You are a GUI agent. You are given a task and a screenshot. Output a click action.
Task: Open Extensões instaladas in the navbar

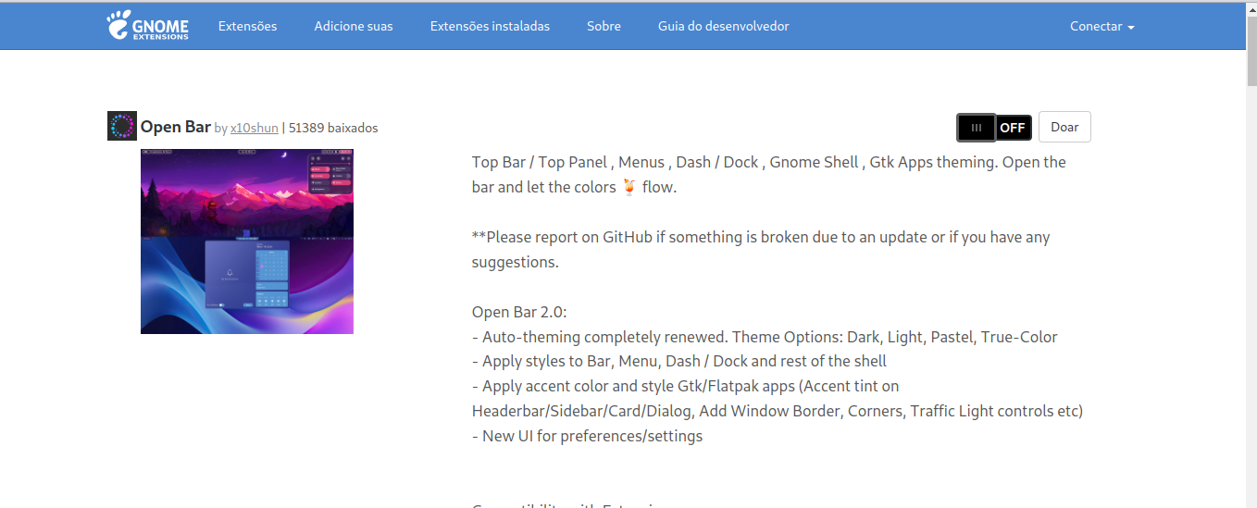tap(490, 26)
